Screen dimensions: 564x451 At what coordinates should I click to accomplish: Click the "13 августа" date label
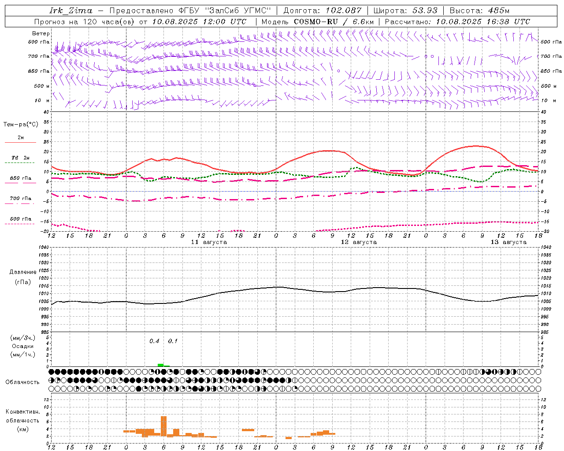508,242
